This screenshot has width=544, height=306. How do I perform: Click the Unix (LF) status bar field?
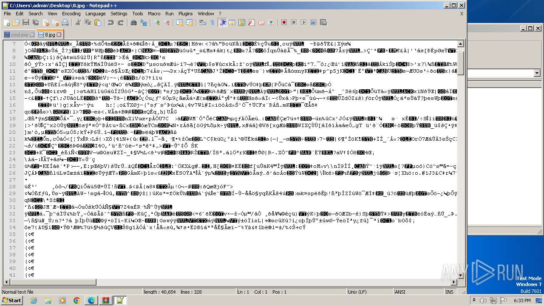click(x=370, y=292)
